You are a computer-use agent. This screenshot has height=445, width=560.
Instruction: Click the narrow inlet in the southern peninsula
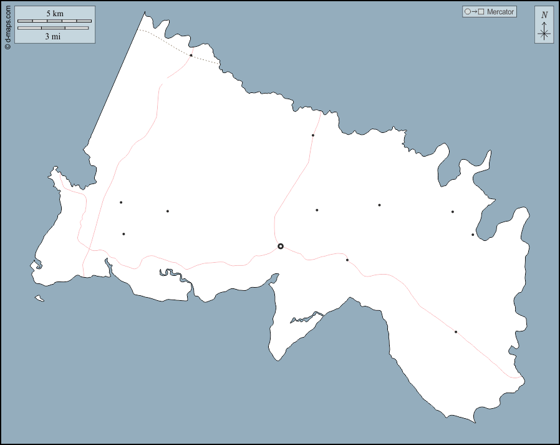tap(306, 319)
